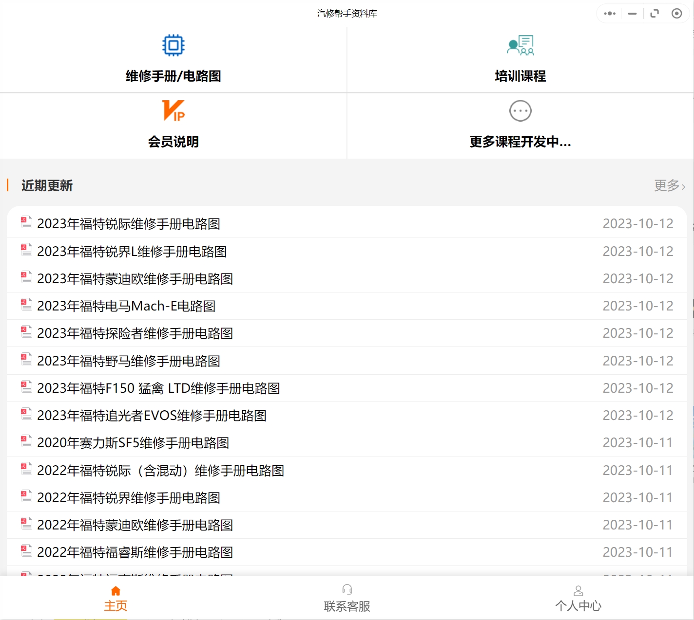Image resolution: width=694 pixels, height=620 pixels.
Task: Open the mini-program options menu (three dots)
Action: (609, 13)
